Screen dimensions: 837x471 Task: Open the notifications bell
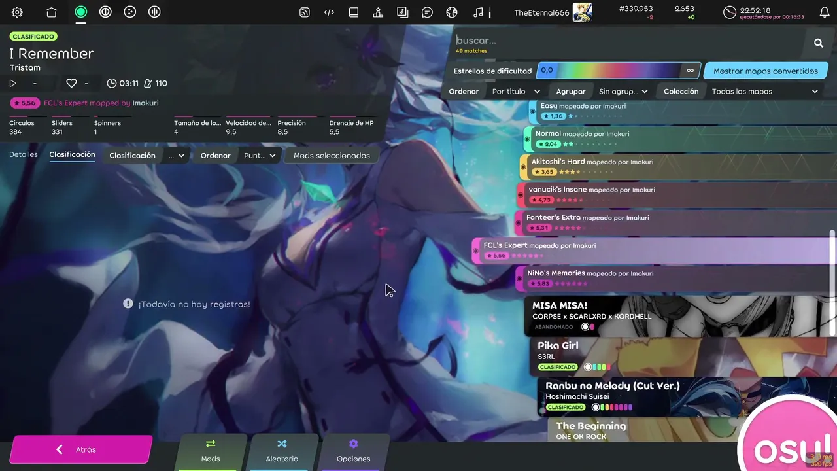click(x=825, y=12)
